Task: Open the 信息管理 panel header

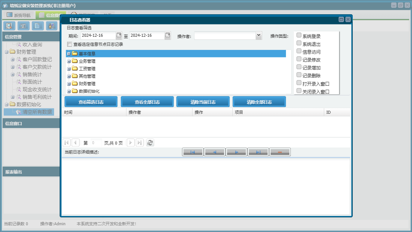Action: click(31, 37)
